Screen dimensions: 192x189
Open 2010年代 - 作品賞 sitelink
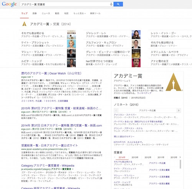[31, 101]
